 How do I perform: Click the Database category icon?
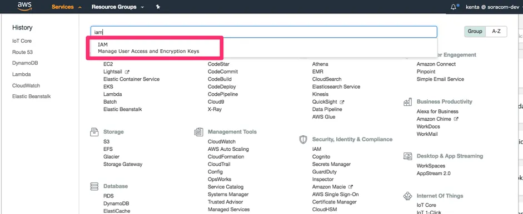(94, 186)
